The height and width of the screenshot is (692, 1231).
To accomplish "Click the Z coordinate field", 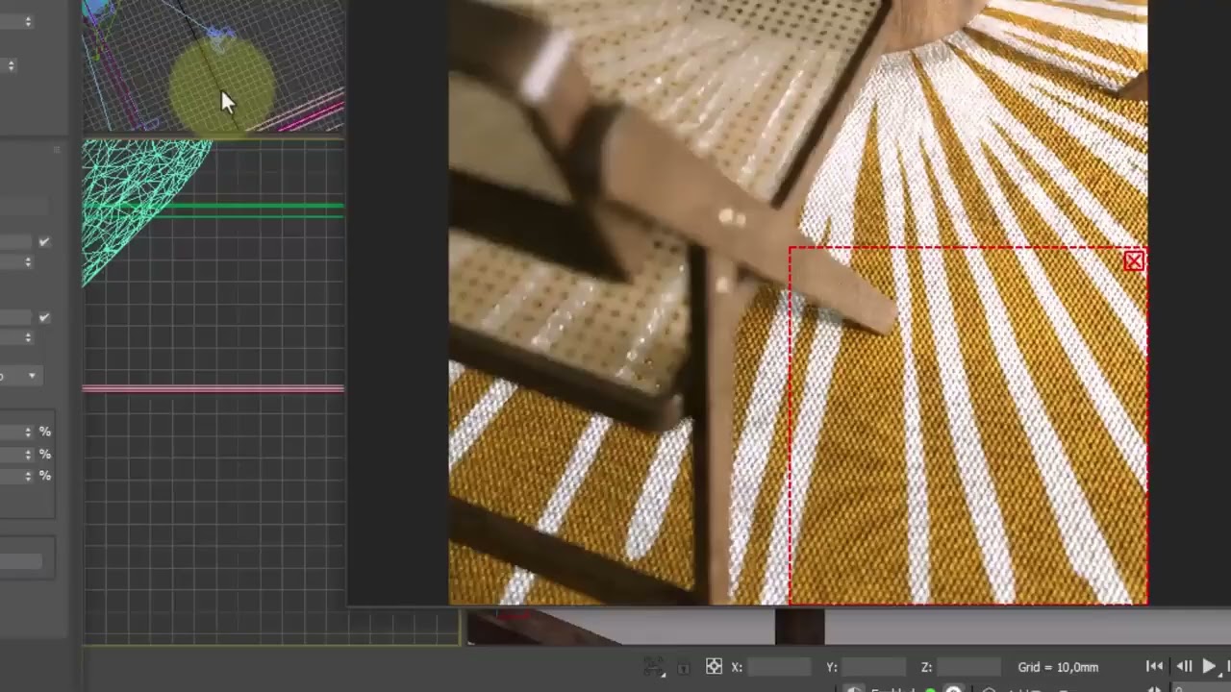I will point(968,667).
